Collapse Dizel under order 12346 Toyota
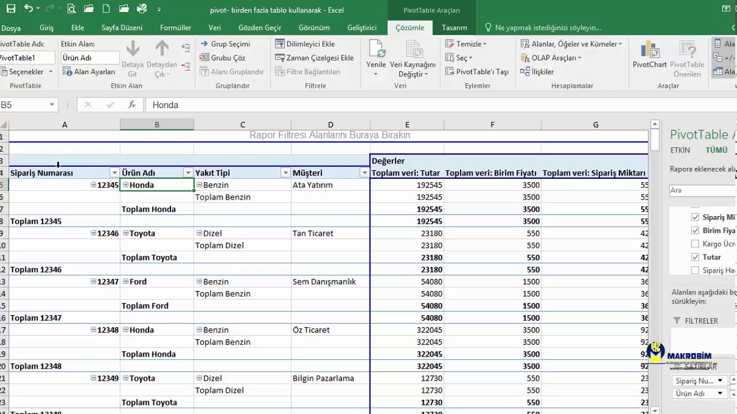The image size is (737, 414). [x=199, y=233]
